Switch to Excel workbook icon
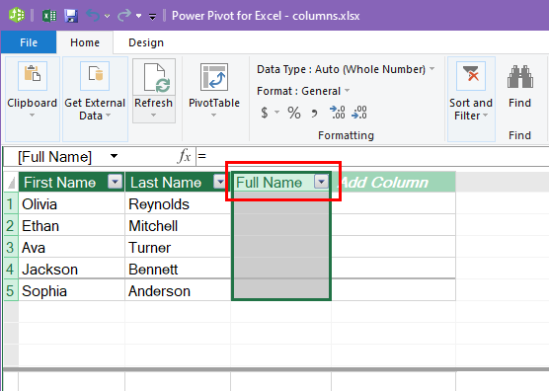Viewport: 549px width, 391px height. (49, 16)
